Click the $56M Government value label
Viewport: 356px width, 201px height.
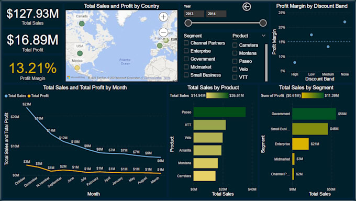click(x=342, y=114)
